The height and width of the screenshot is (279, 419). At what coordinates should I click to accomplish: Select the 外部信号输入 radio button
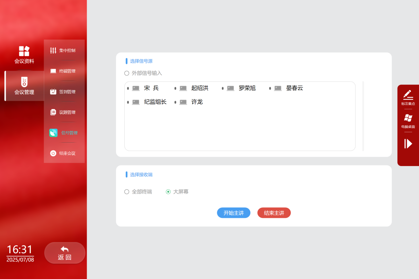click(127, 73)
